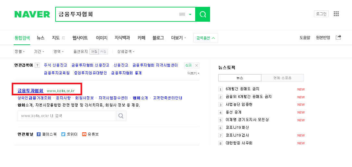This screenshot has height=167, width=352.
Task: Switch to the 뉴스 search tab
Action: click(41, 38)
